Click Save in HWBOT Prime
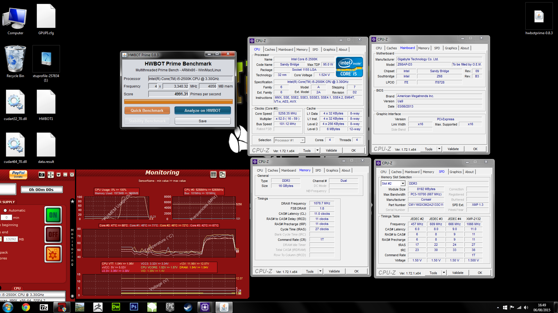Image resolution: width=558 pixels, height=313 pixels. tap(203, 121)
